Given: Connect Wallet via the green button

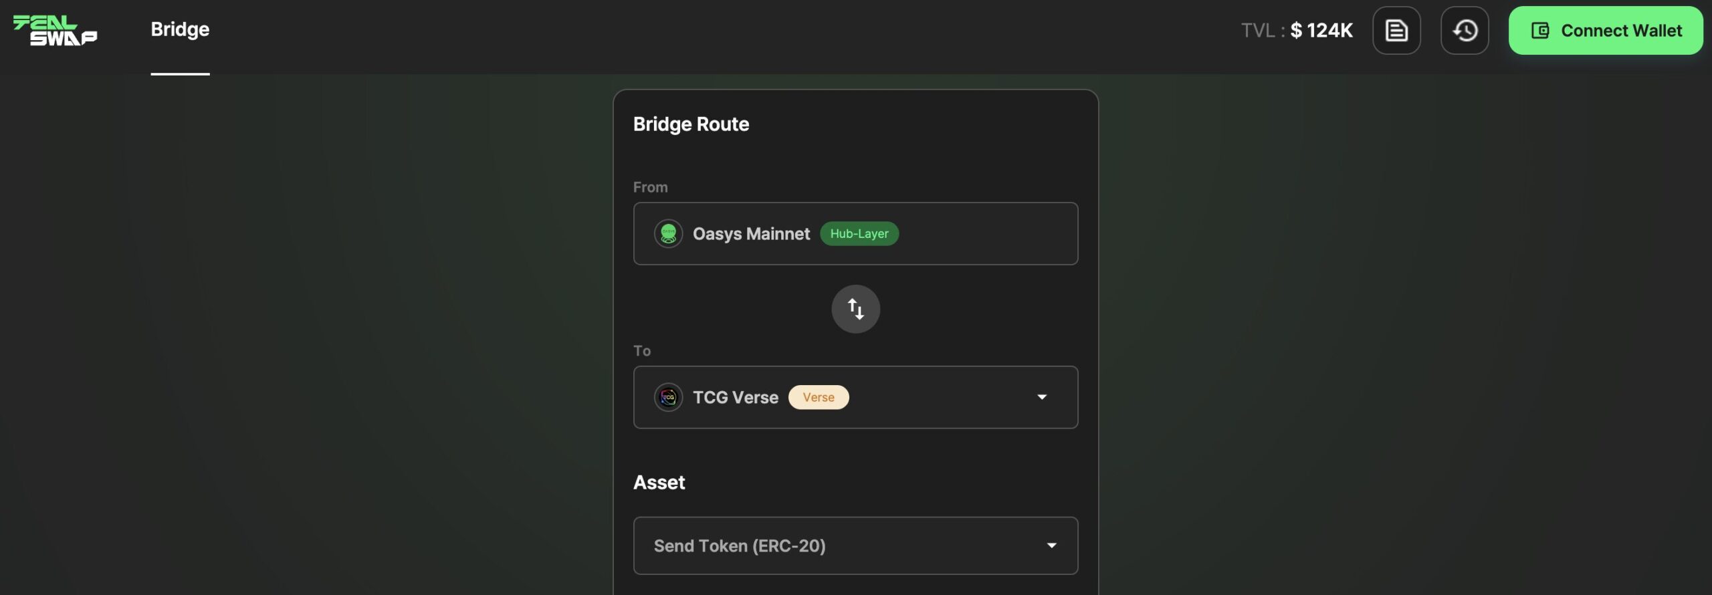Looking at the screenshot, I should click(1606, 31).
